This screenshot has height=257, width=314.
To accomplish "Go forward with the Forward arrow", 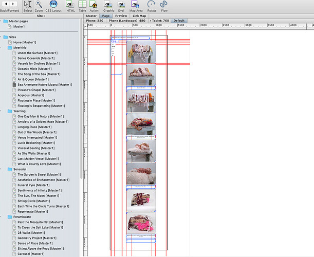I will point(13,4).
